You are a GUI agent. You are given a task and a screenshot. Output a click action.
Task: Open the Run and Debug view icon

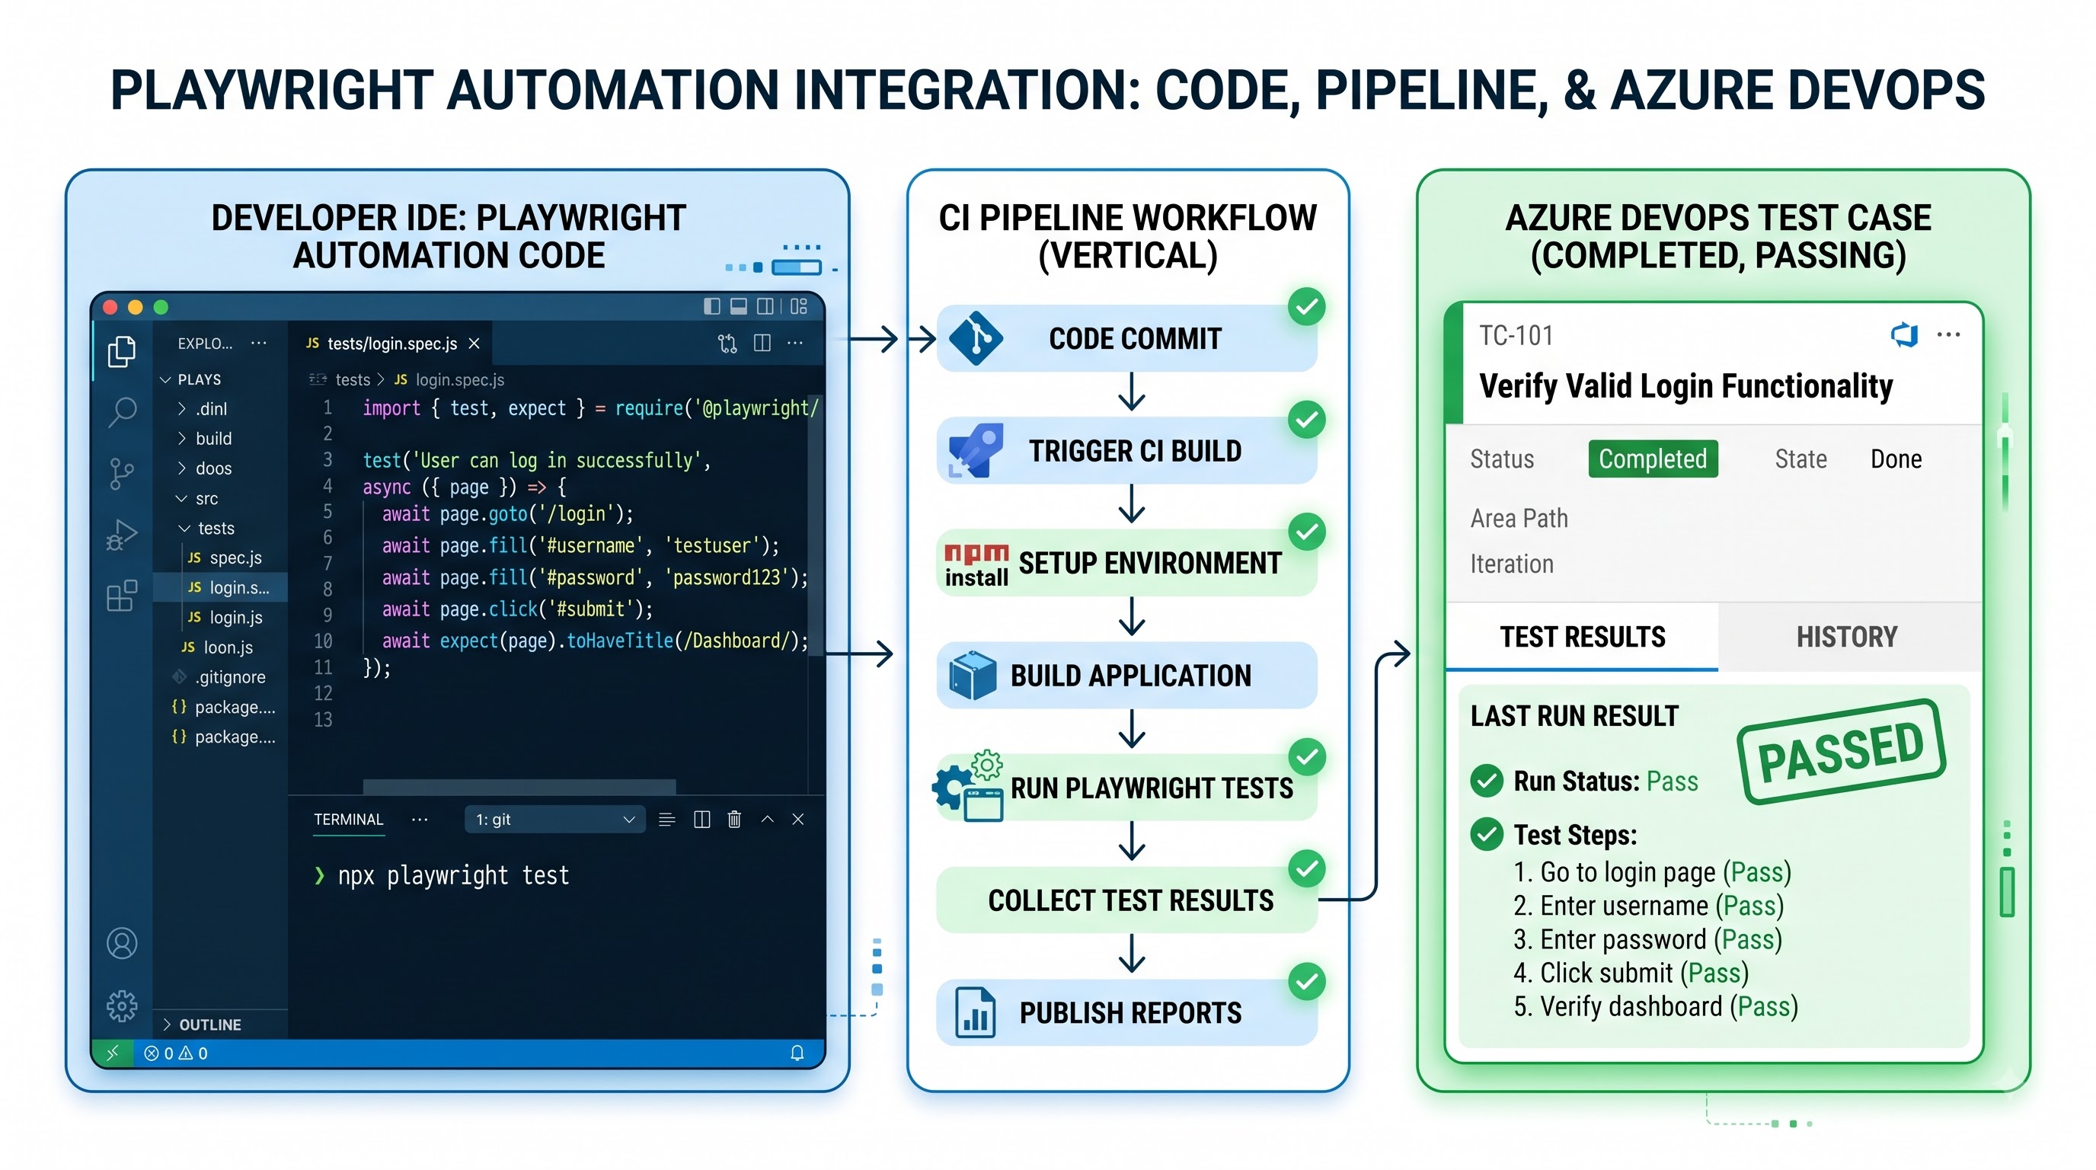(122, 535)
